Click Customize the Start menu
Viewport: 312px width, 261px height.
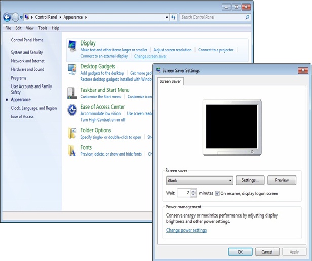pos(101,97)
